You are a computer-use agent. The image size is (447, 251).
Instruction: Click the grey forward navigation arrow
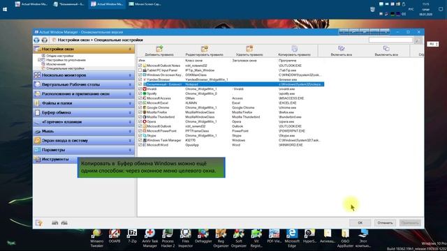click(x=45, y=40)
